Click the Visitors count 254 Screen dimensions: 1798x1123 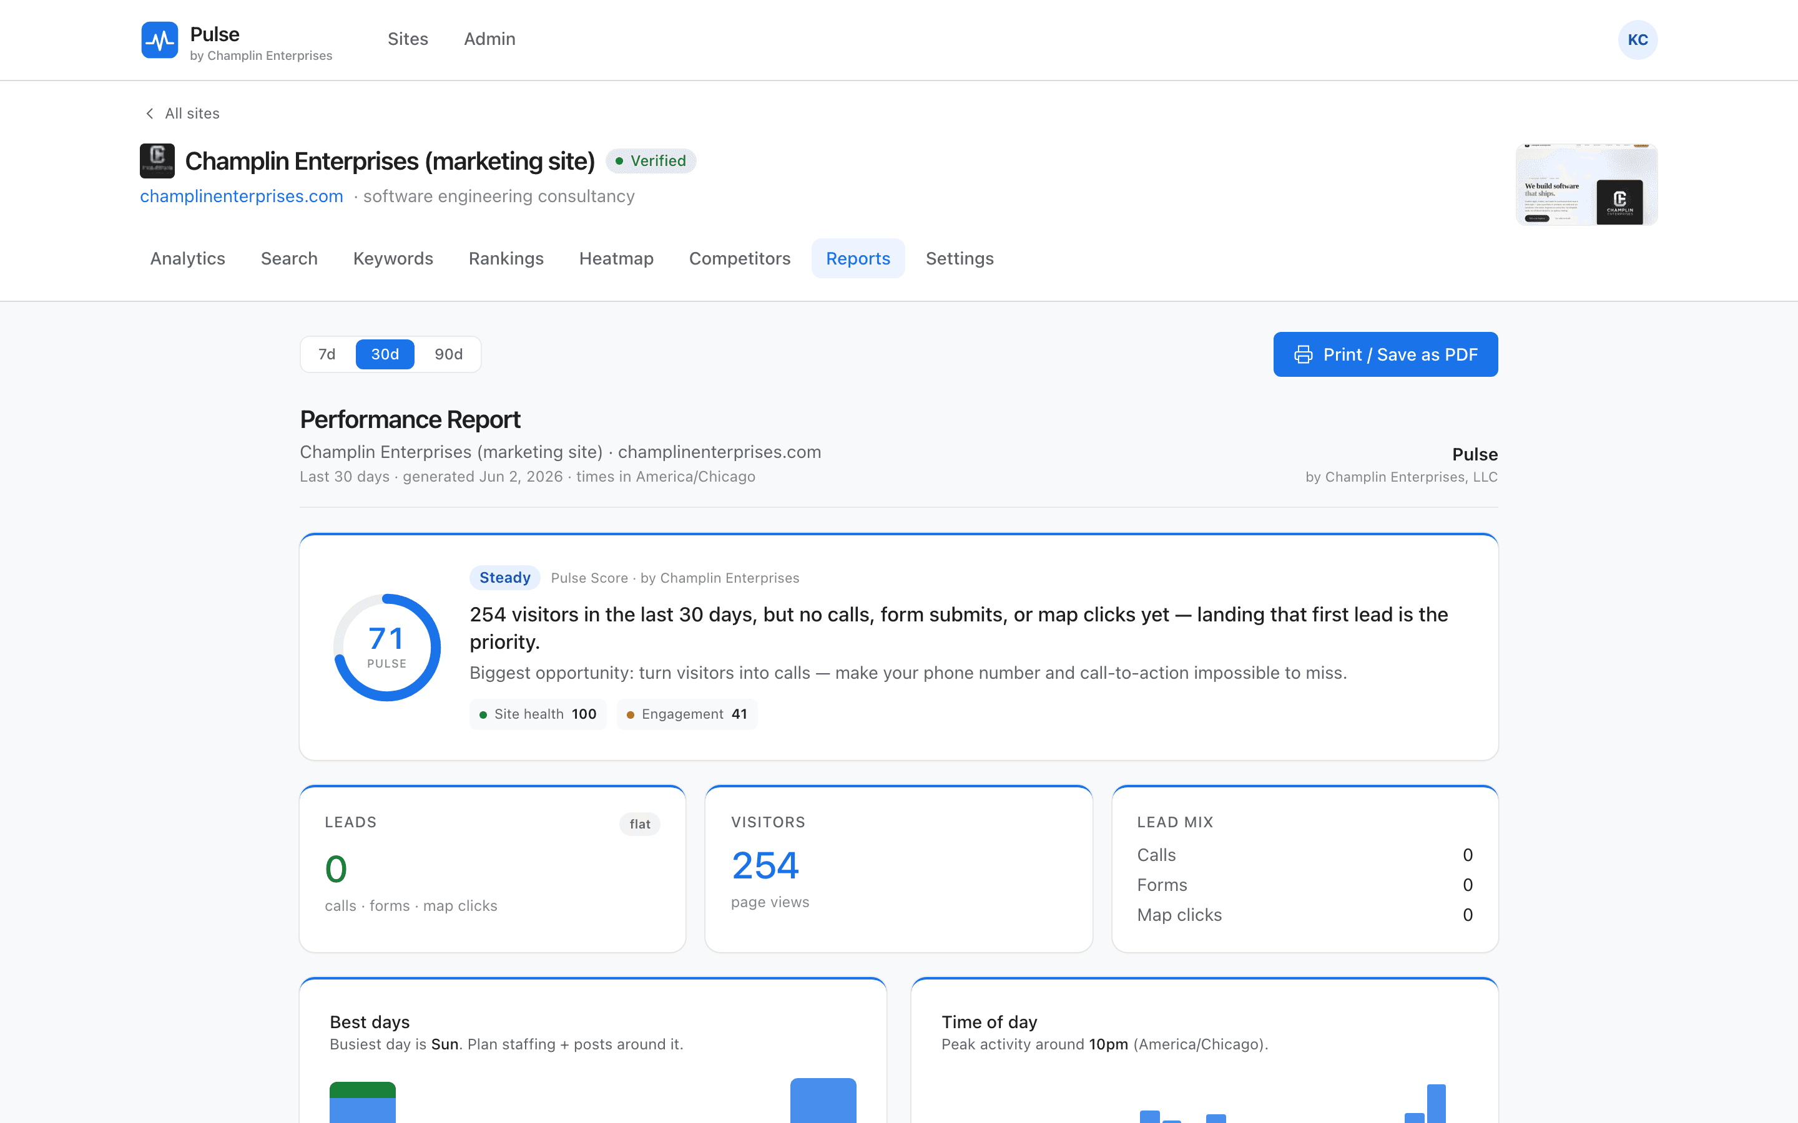(x=765, y=865)
